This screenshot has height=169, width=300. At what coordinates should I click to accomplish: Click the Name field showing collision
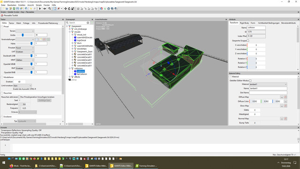coord(256,28)
